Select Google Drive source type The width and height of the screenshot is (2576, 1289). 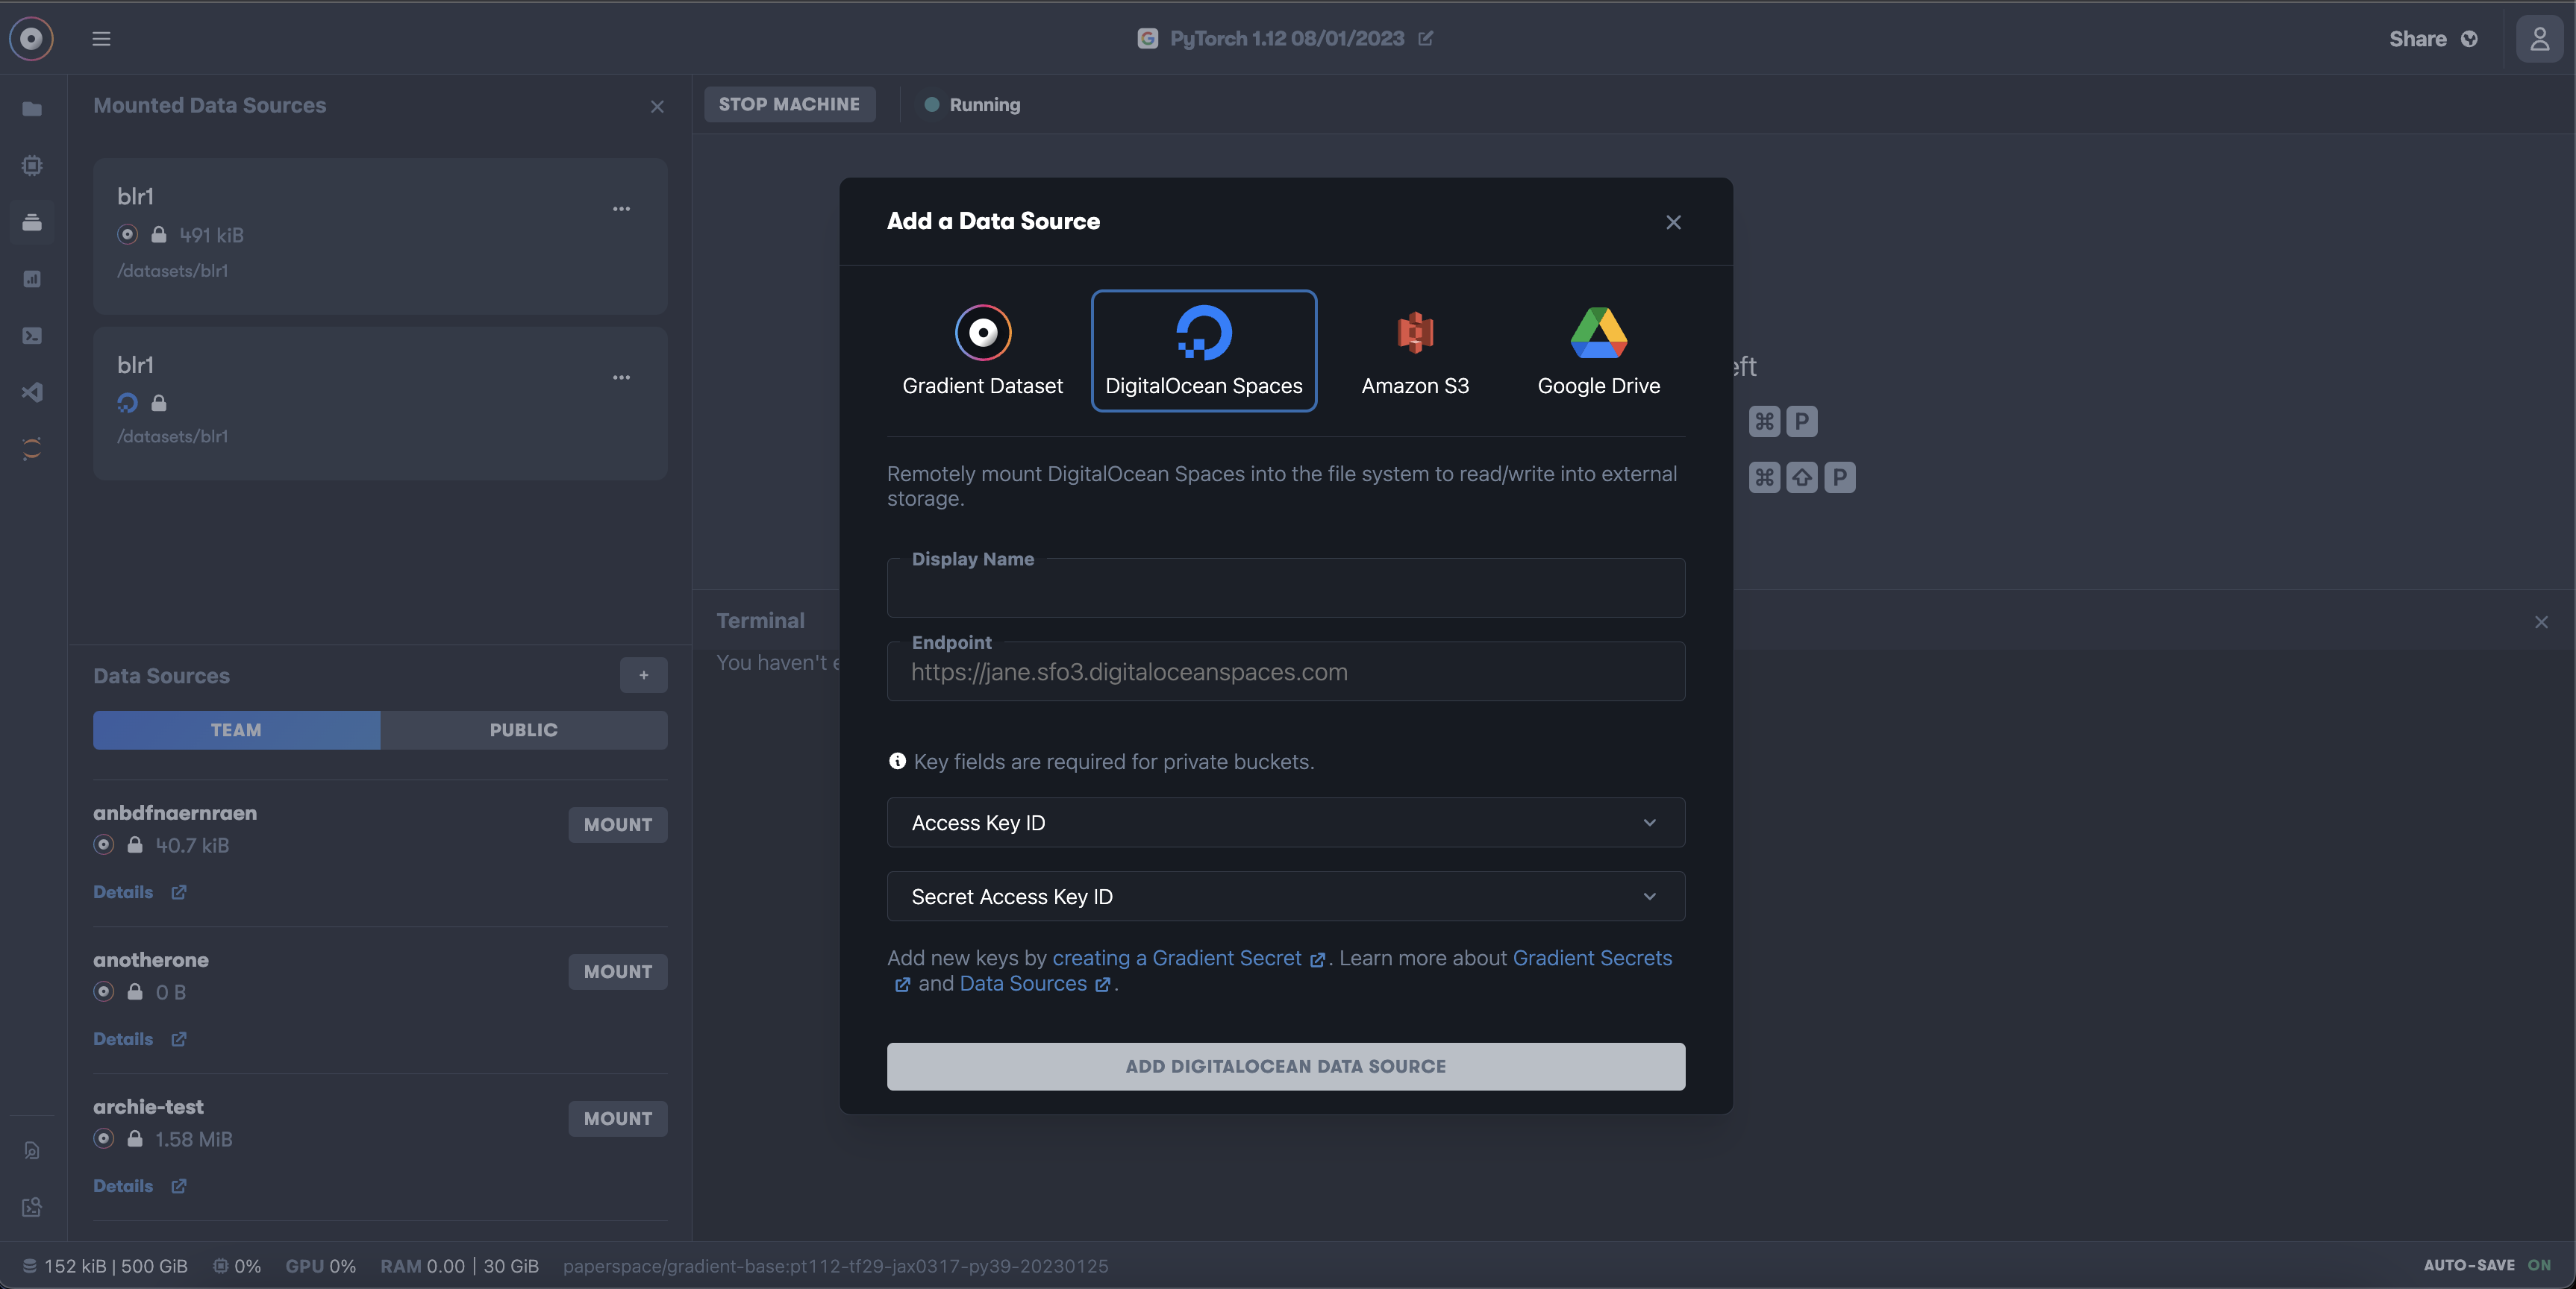[x=1598, y=351]
